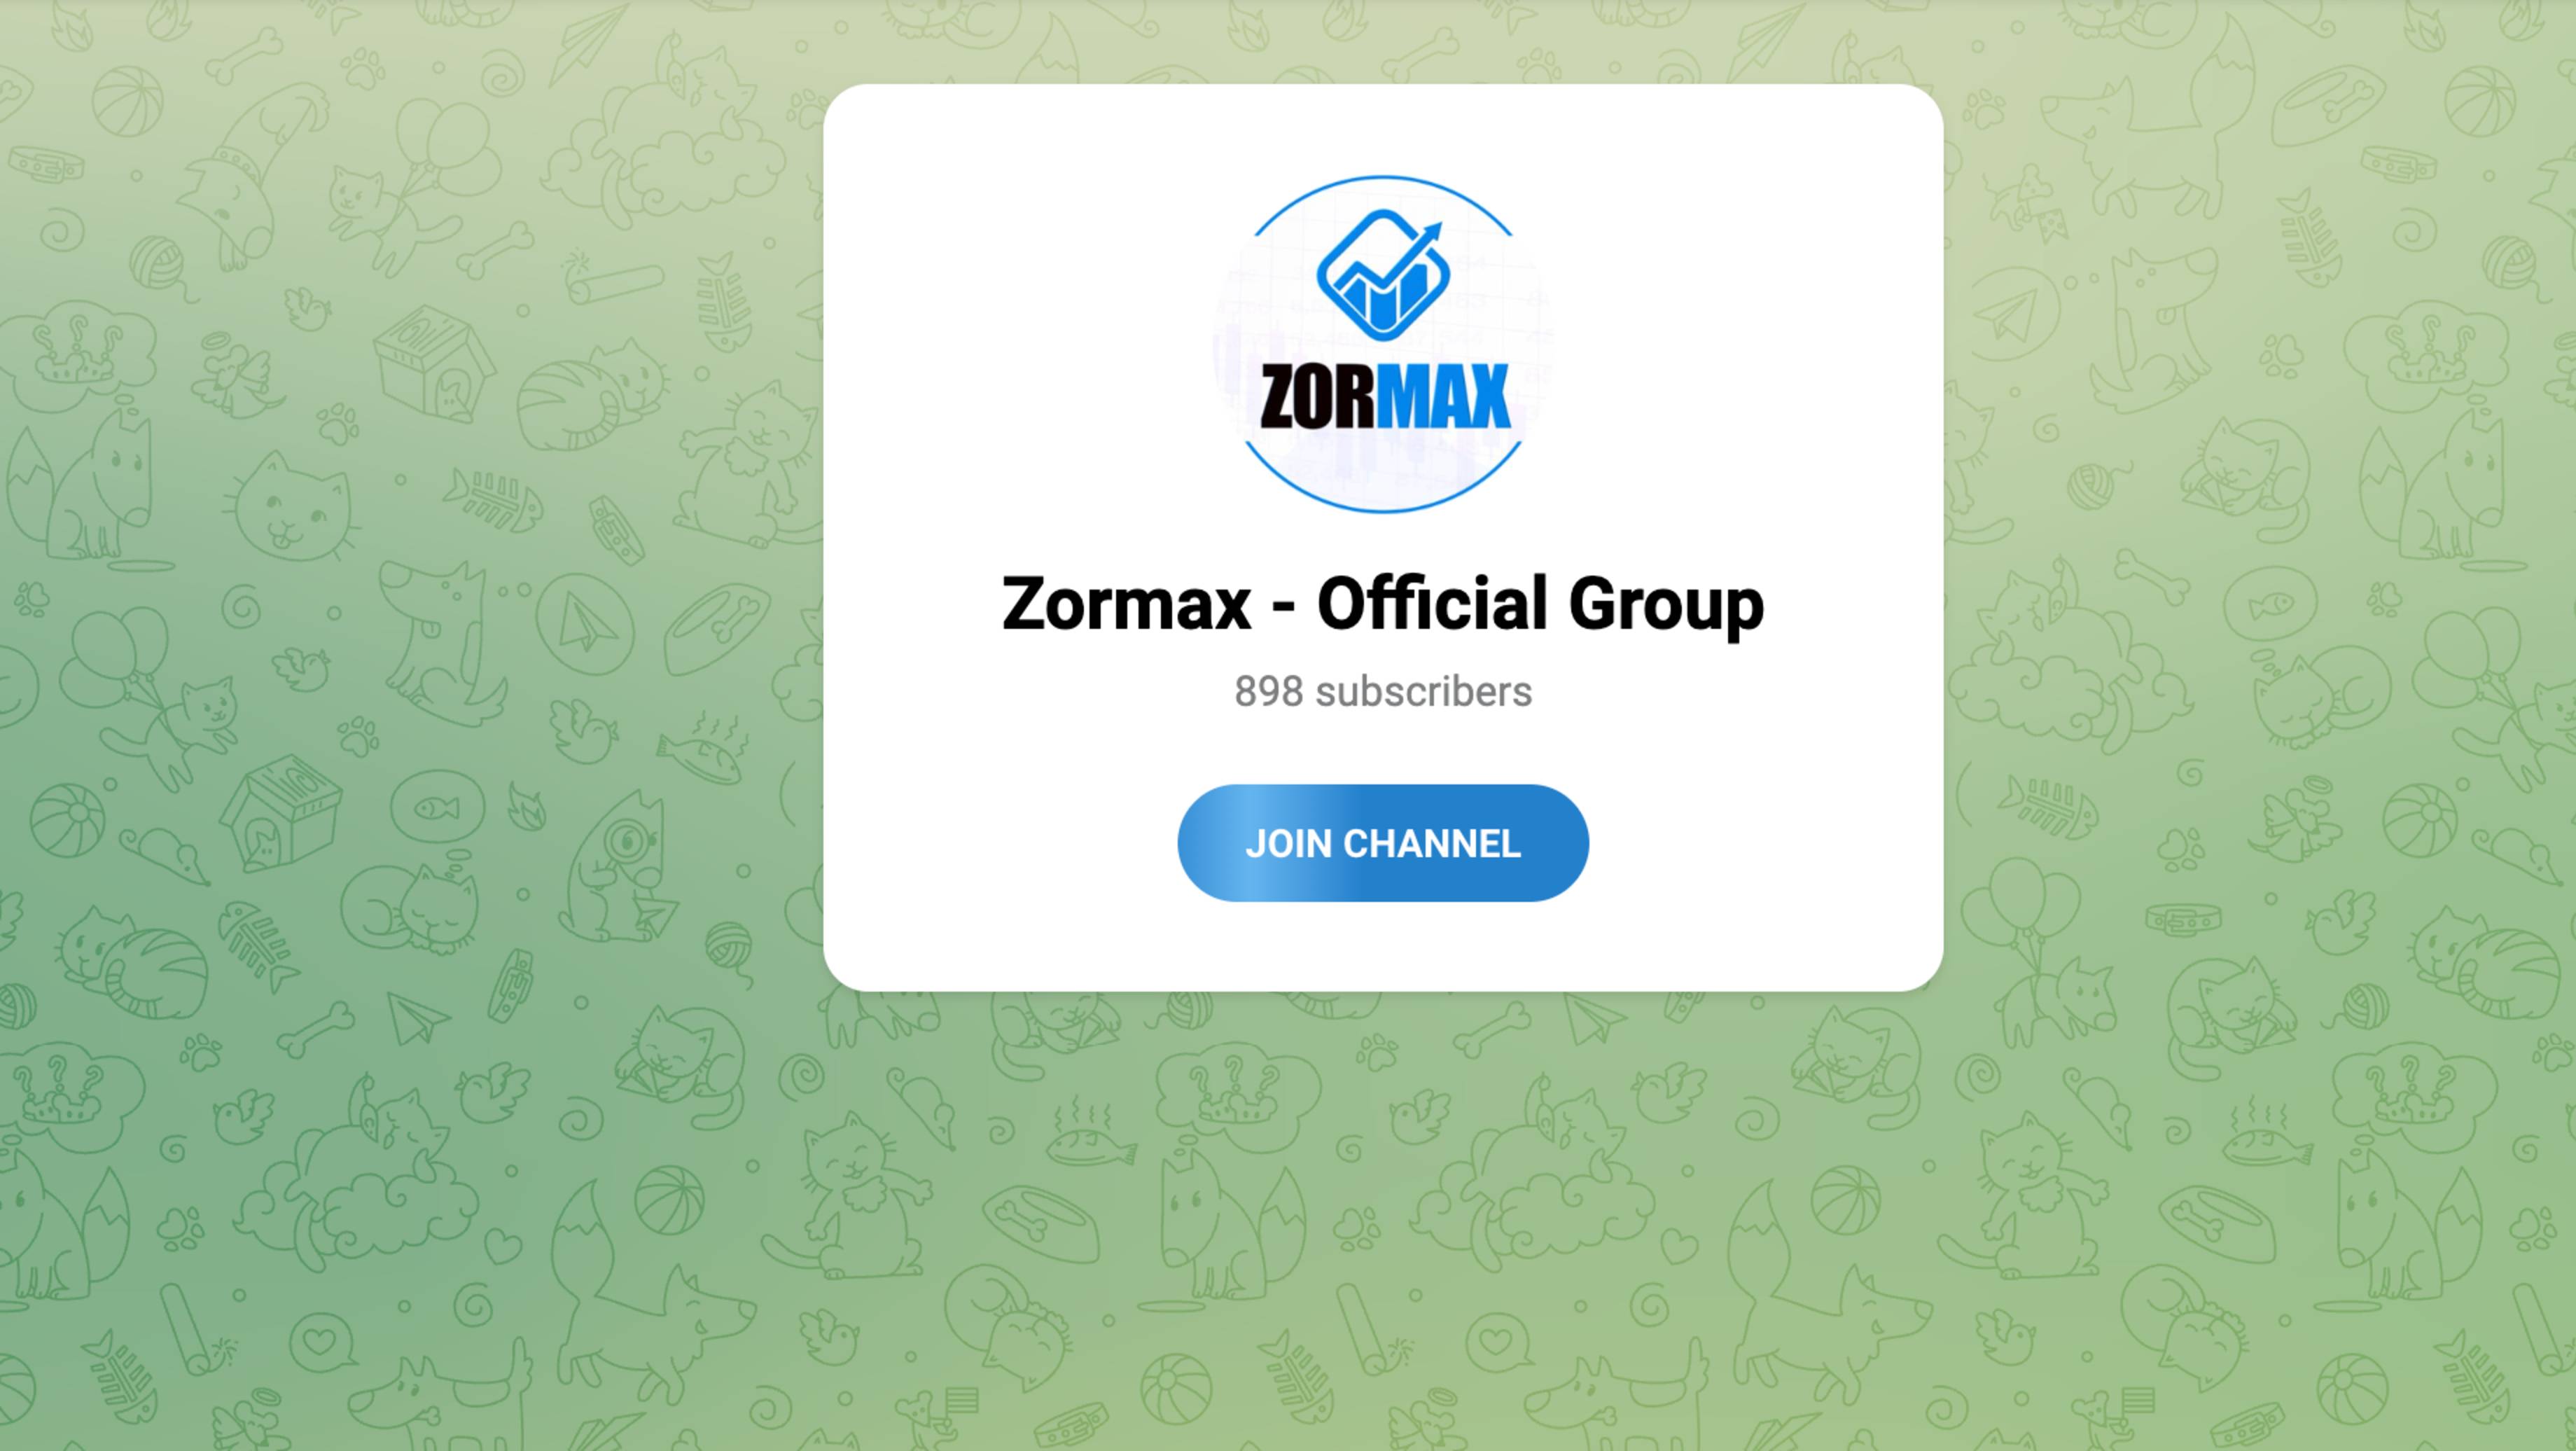
Task: Click the JOIN CHANNEL button
Action: [x=1382, y=843]
